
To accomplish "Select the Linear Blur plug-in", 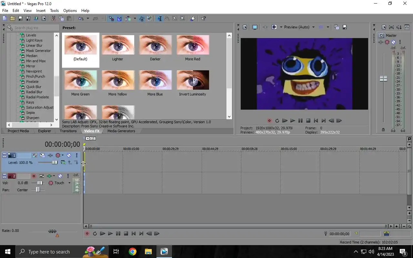I will point(34,45).
